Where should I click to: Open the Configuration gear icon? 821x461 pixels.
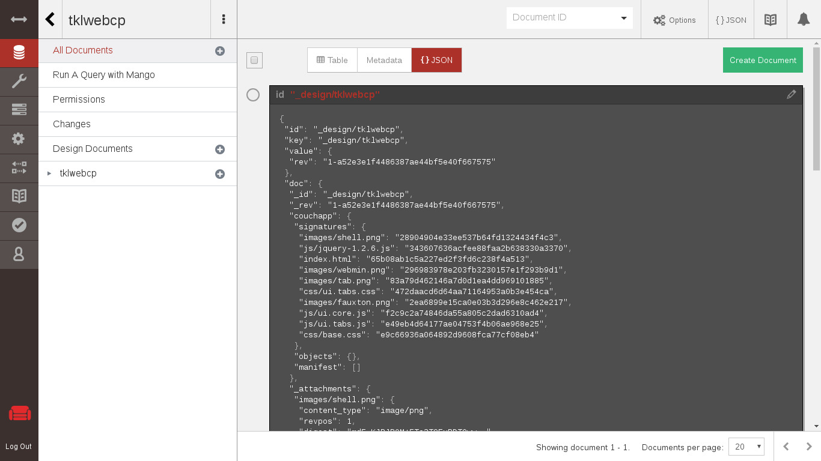(x=19, y=139)
